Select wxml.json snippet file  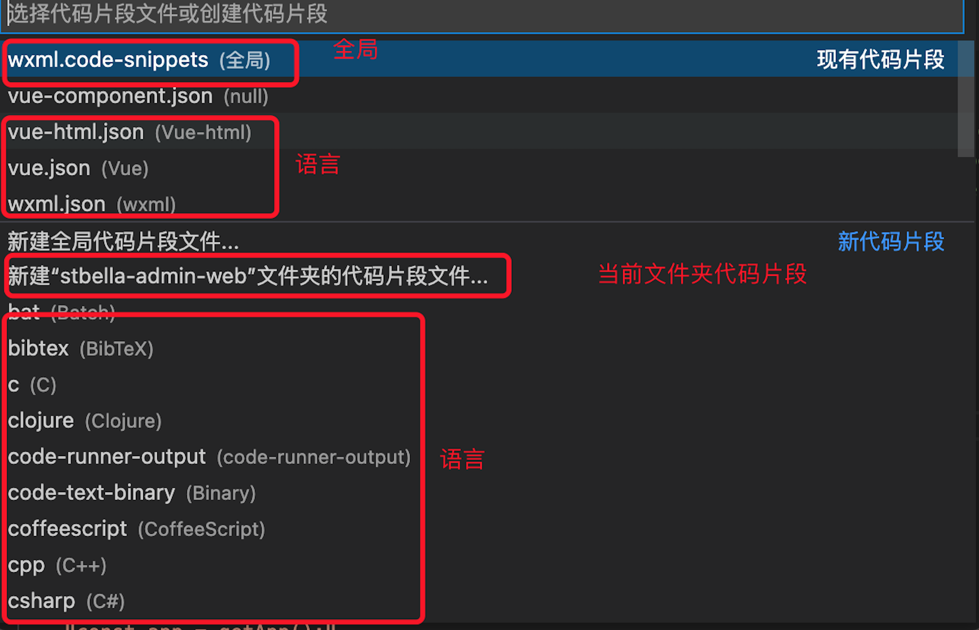[x=479, y=204]
